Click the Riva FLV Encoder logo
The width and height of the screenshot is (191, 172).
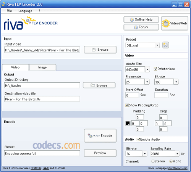coord(31,23)
